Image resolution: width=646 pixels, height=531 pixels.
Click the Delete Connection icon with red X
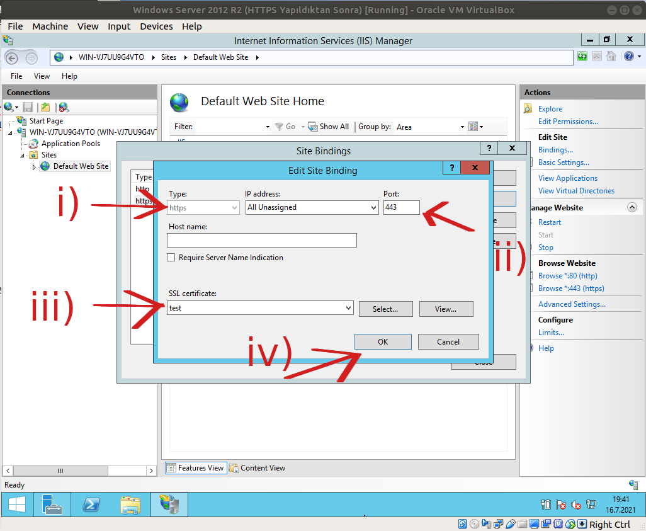(64, 107)
